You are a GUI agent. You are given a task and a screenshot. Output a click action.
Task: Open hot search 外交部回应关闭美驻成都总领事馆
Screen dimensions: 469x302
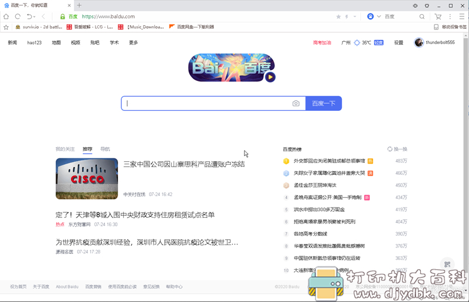click(329, 161)
